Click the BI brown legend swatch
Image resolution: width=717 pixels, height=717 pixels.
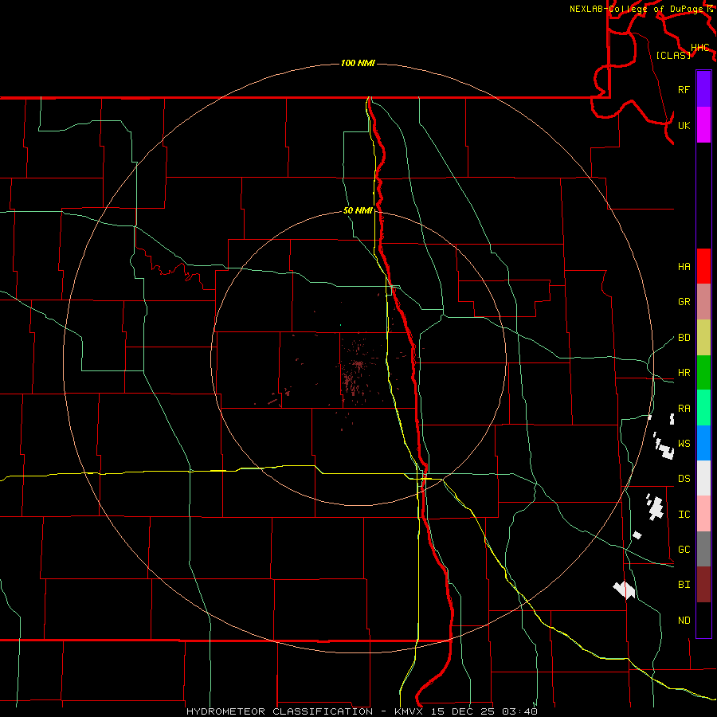703,585
